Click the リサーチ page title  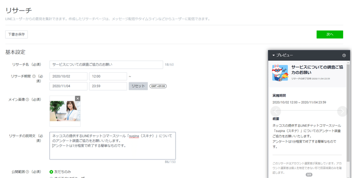pos(18,10)
